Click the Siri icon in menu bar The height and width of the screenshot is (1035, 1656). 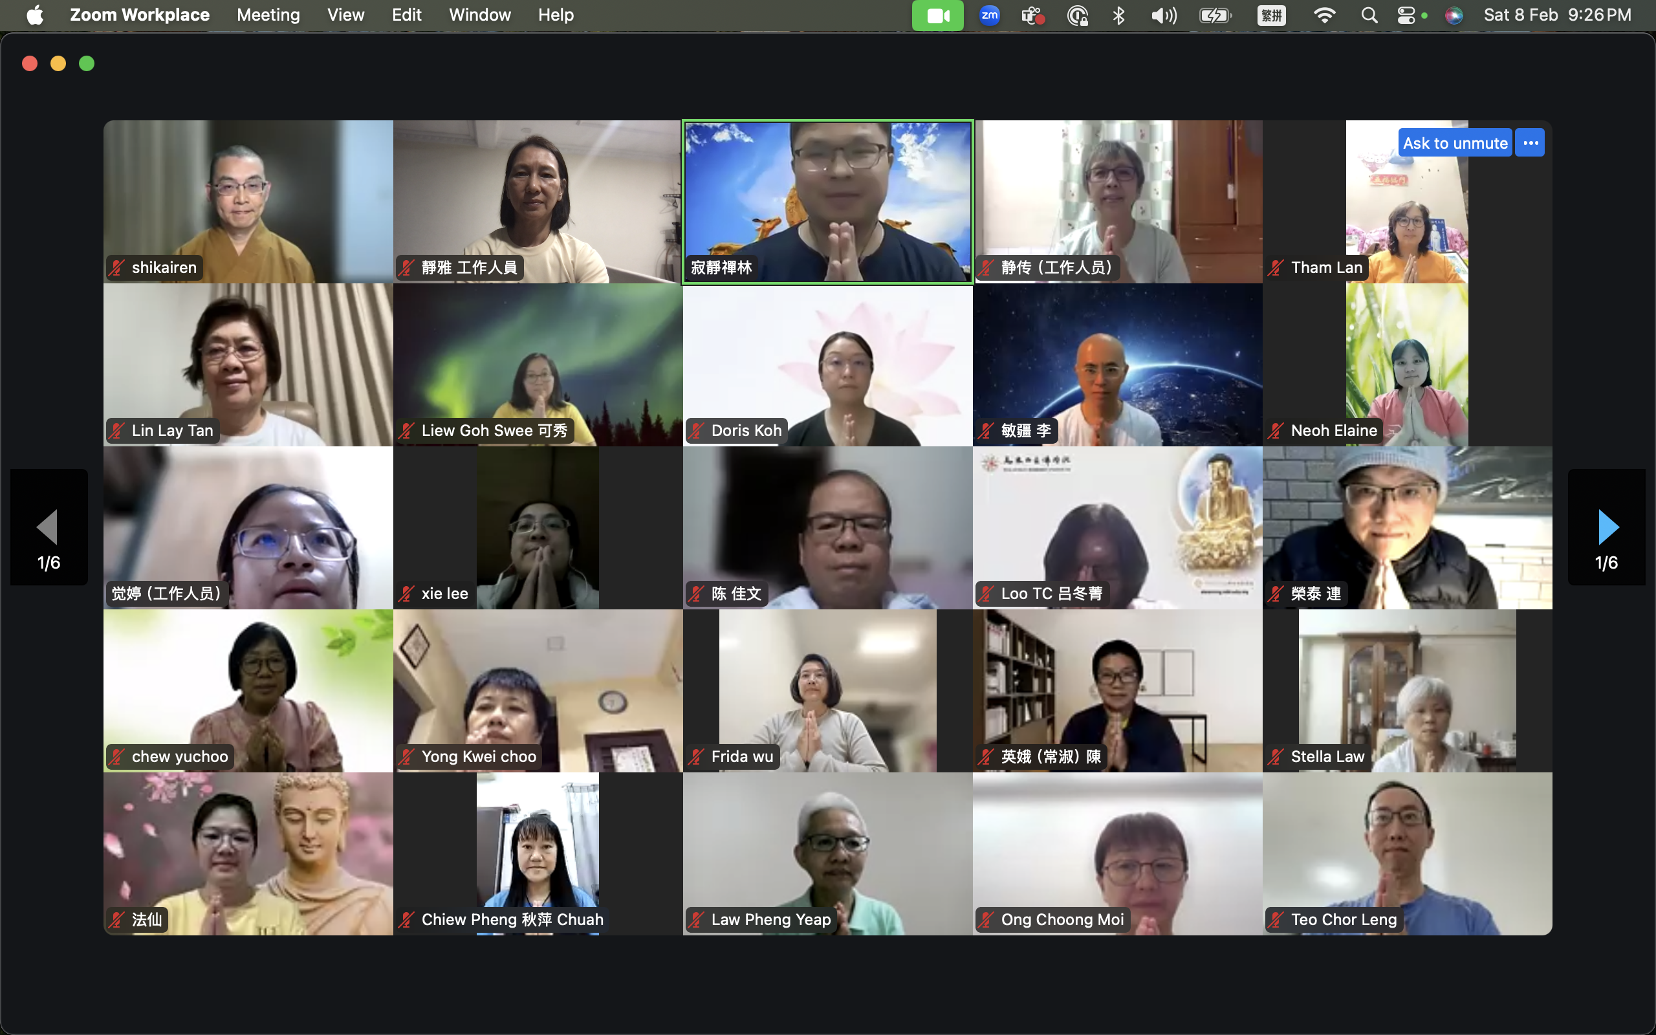[1454, 15]
